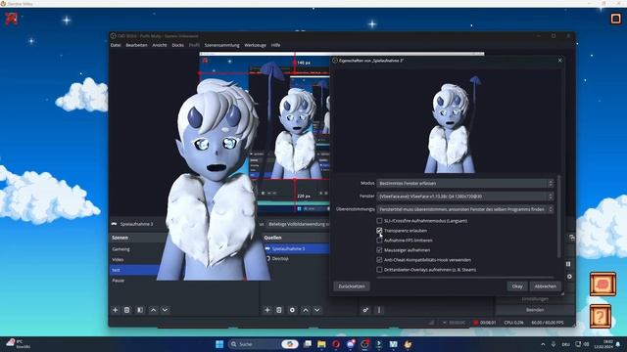Add a new scene with plus icon

(116, 310)
